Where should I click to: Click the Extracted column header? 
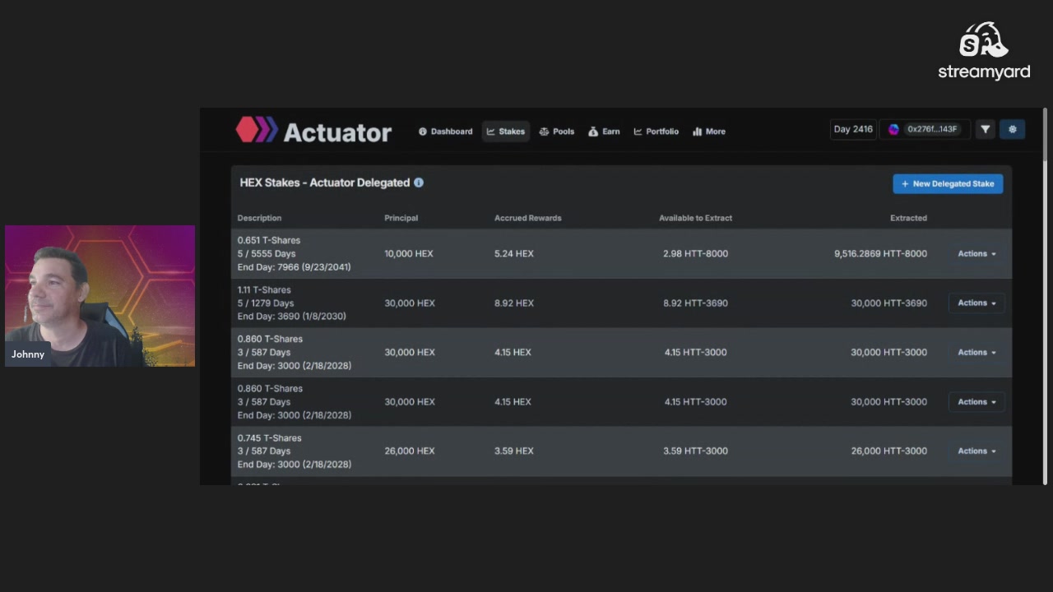click(x=908, y=218)
